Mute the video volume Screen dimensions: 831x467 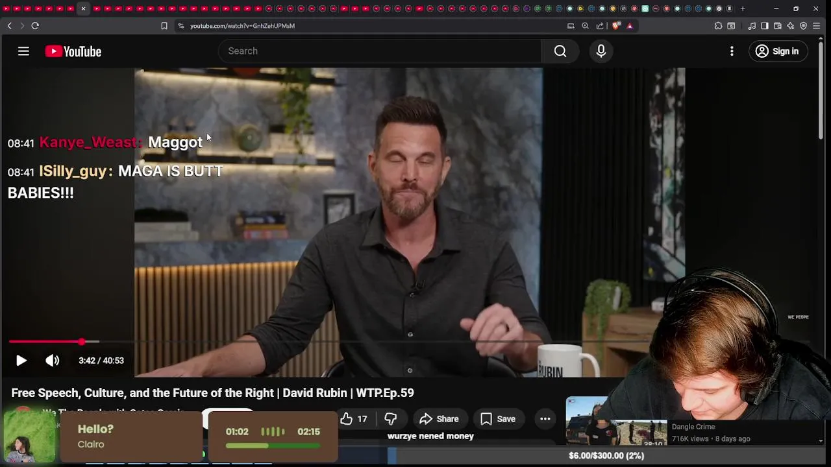click(x=53, y=361)
